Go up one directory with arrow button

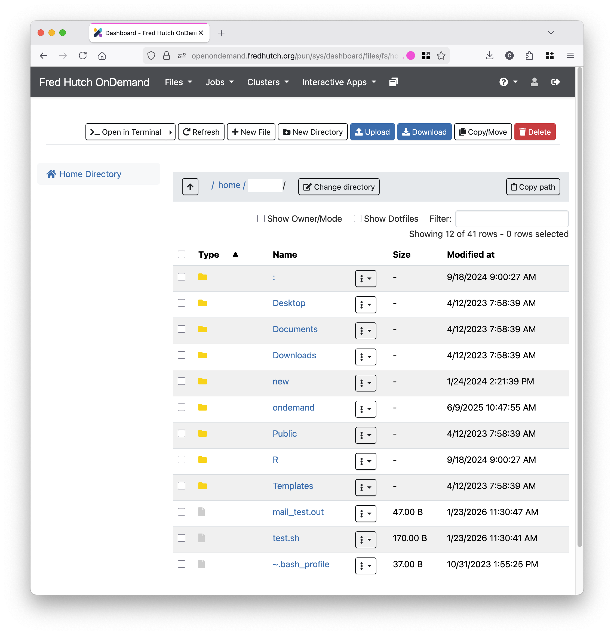click(190, 187)
